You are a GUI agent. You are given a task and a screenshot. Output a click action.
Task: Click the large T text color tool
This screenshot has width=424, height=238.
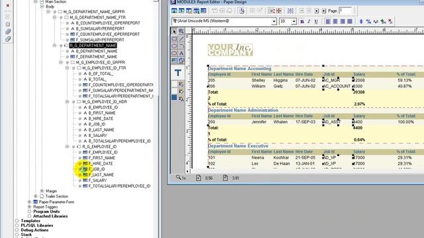point(178,73)
